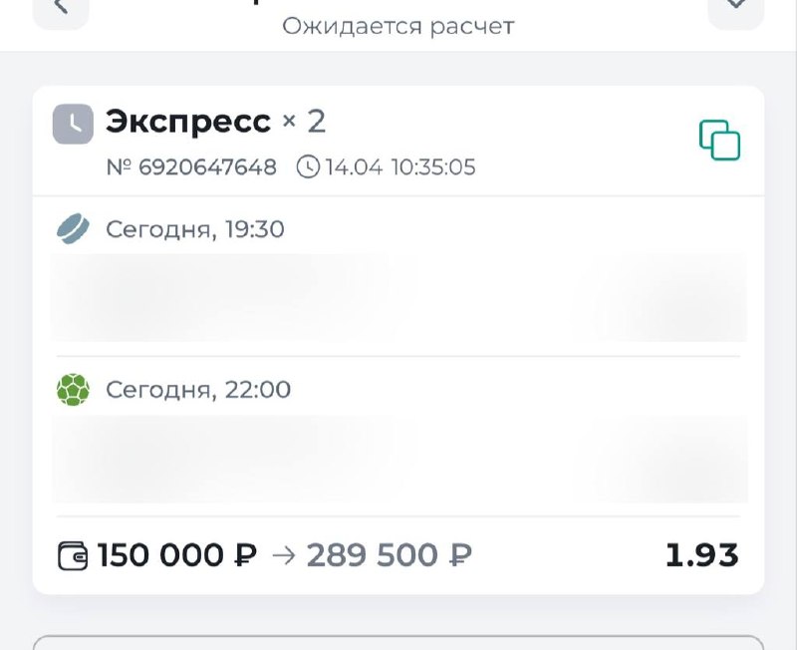The height and width of the screenshot is (650, 797).
Task: Click the "Сегодня, 22:00" event time
Action: 198,389
